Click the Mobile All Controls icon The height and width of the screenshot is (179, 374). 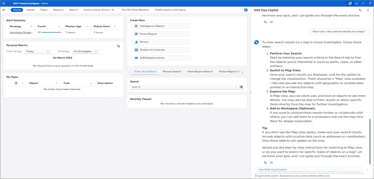[136, 50]
